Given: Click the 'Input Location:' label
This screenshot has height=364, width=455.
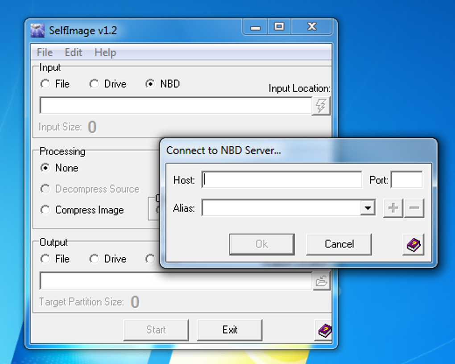Looking at the screenshot, I should 299,88.
